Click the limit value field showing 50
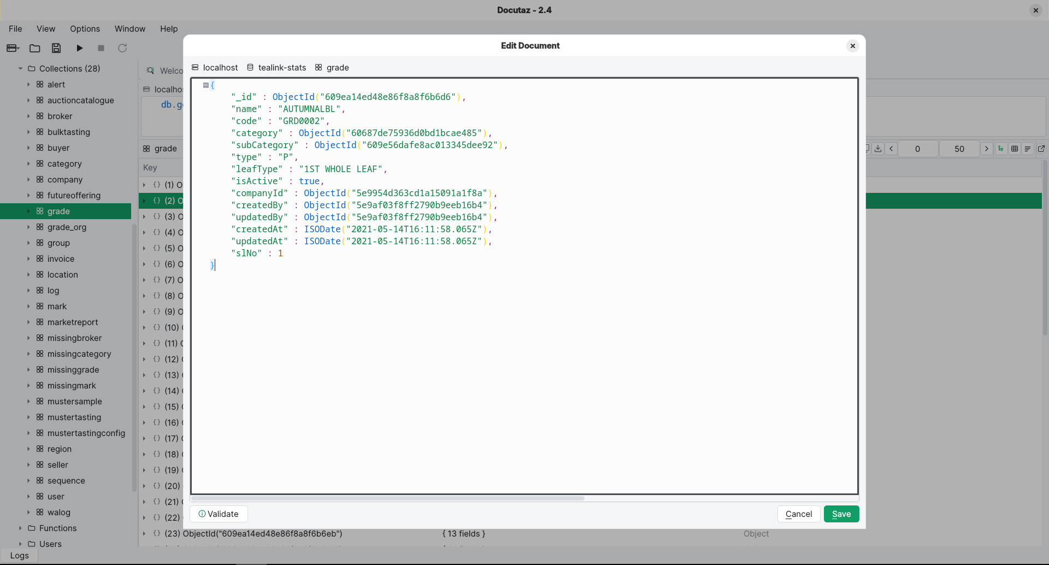Screen dimensions: 1049x565 [959, 149]
